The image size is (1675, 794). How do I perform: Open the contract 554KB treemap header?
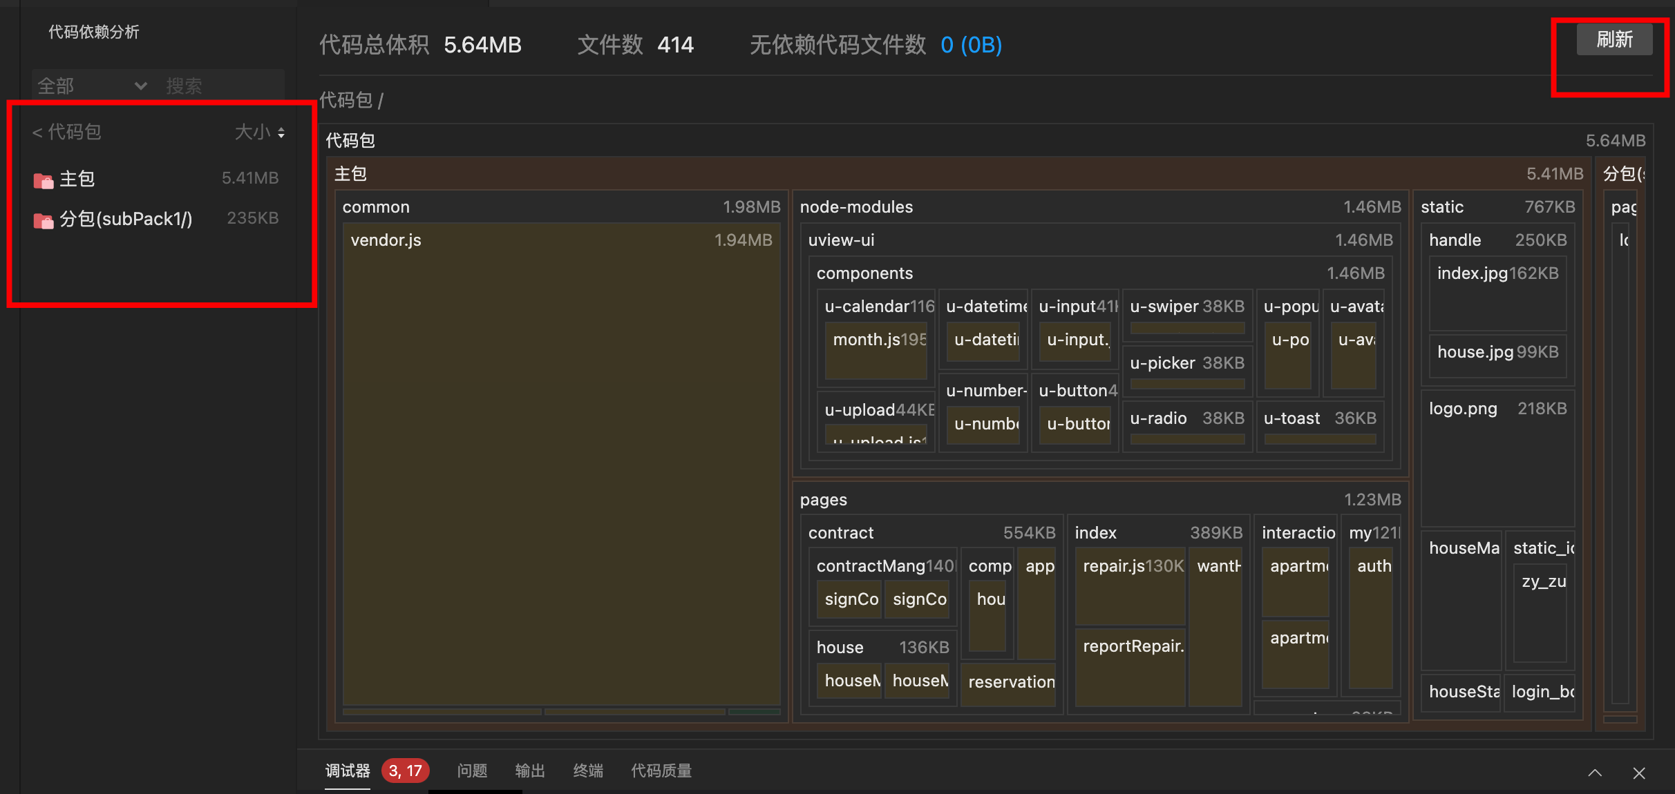pyautogui.click(x=931, y=532)
